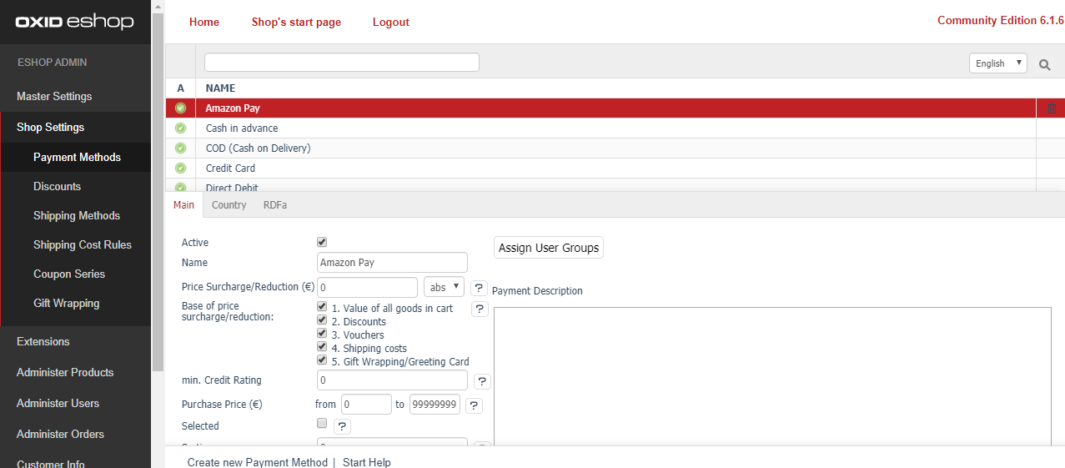Expand Master Settings in sidebar

(x=54, y=97)
